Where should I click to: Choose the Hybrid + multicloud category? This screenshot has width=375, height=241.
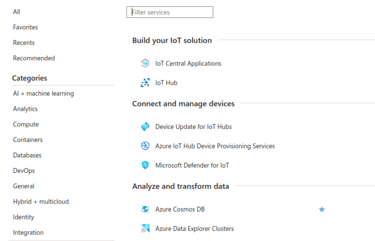pos(41,202)
